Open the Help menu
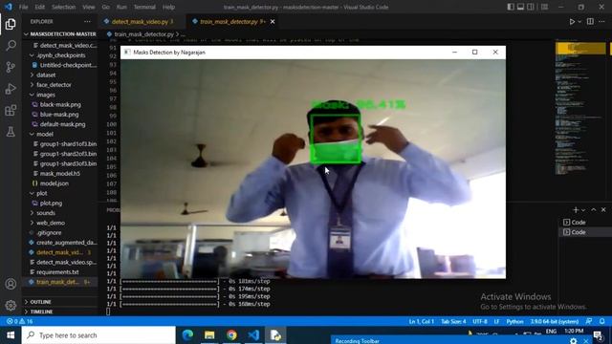 168,7
